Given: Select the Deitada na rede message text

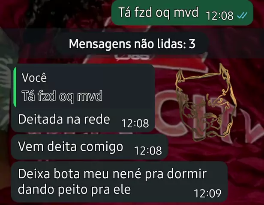Looking at the screenshot, I should [64, 119].
